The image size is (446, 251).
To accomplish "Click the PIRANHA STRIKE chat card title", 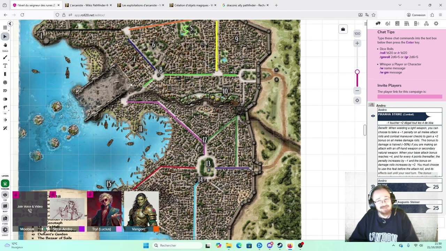I will [x=396, y=114].
